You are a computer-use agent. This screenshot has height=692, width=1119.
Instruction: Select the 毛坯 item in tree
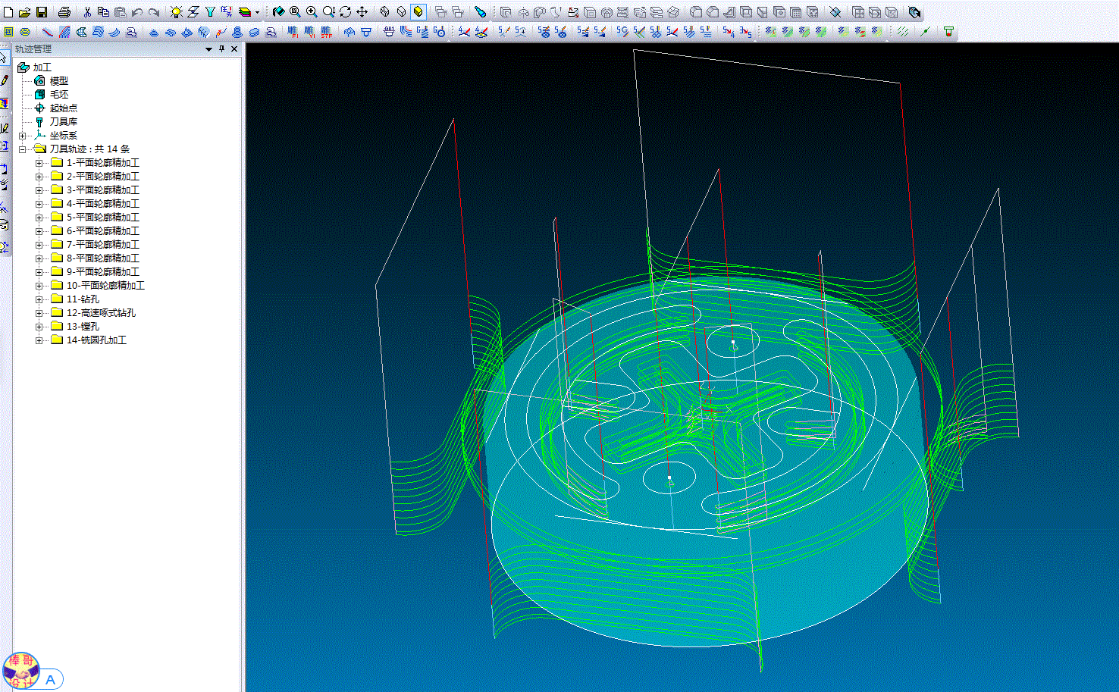59,95
